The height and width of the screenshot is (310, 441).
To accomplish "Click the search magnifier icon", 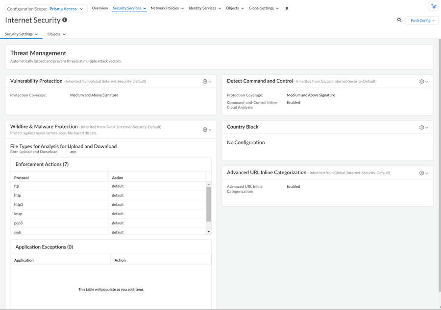I will pyautogui.click(x=399, y=20).
